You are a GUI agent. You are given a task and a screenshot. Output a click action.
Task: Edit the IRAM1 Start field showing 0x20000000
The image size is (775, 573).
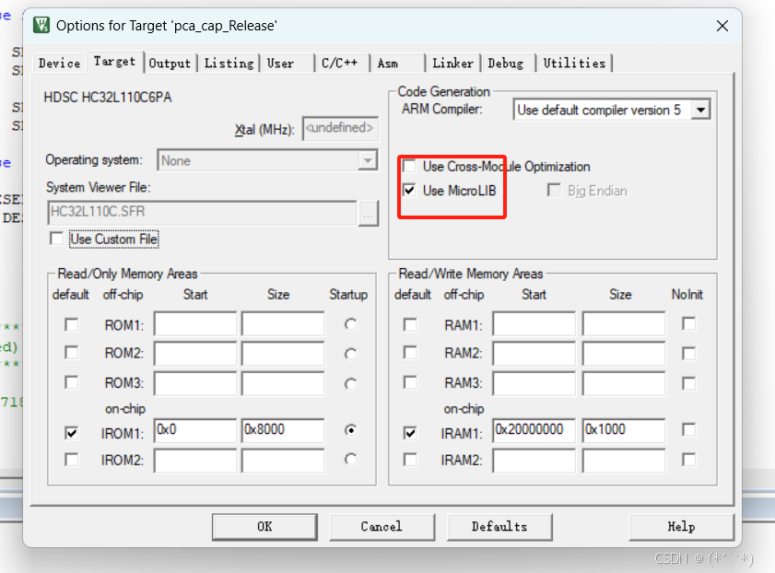click(x=534, y=430)
